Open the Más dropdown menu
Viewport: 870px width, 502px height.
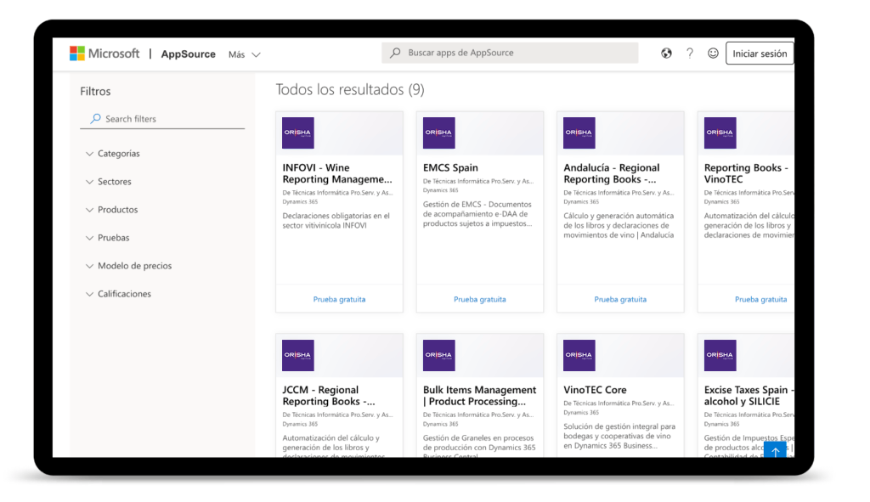[244, 54]
